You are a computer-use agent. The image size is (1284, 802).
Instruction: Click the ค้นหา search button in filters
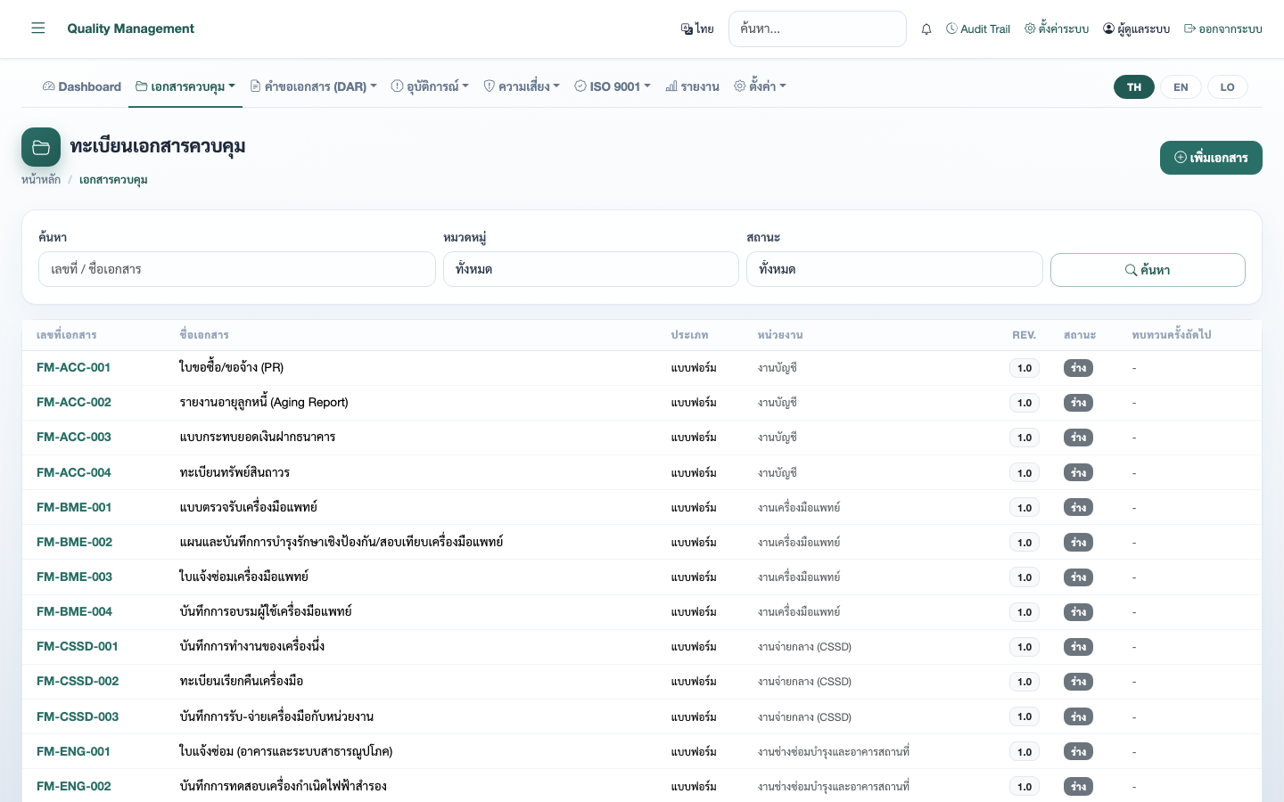[x=1148, y=270]
